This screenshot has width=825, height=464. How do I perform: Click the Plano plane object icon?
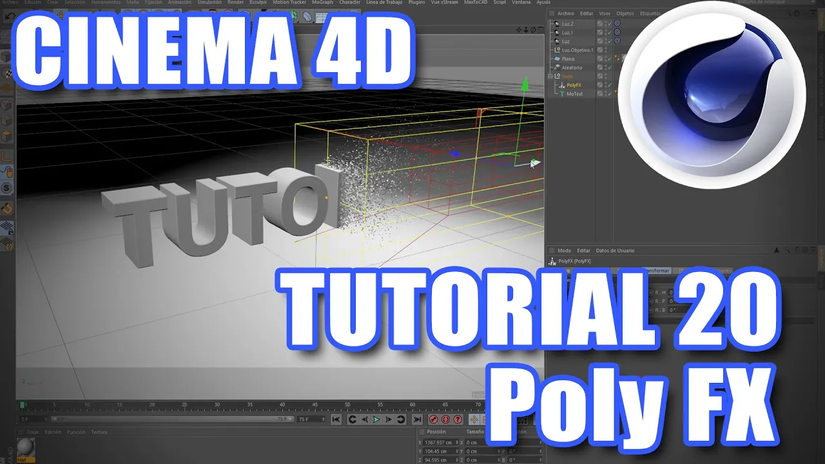coord(558,59)
